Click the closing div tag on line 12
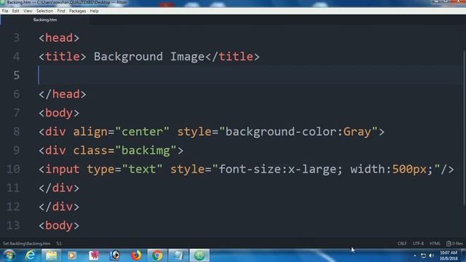Viewport: 466px width, 262px height. coord(59,207)
